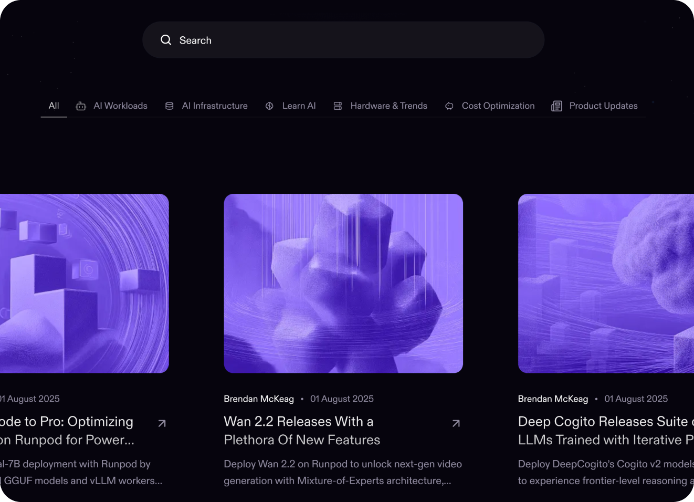Click the Wan 2.2 article thumbnail image
Image resolution: width=694 pixels, height=502 pixels.
click(x=343, y=283)
